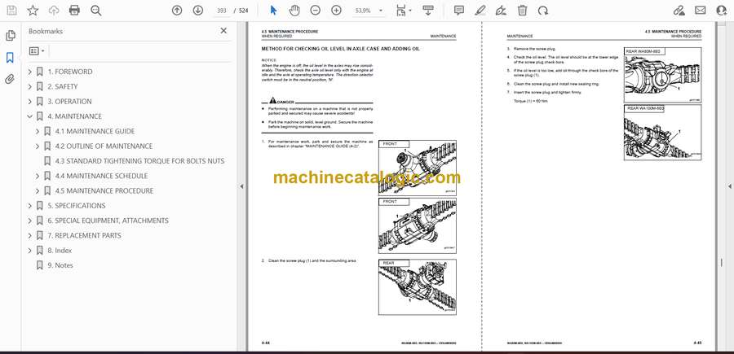Screen dimensions: 734x354
Task: Toggle scrolling read mode icon
Action: (x=428, y=11)
